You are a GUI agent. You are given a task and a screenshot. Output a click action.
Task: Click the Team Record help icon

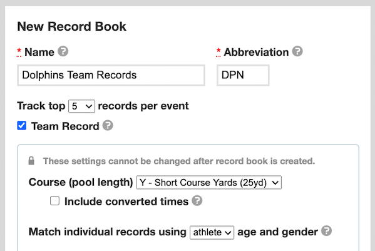(108, 125)
